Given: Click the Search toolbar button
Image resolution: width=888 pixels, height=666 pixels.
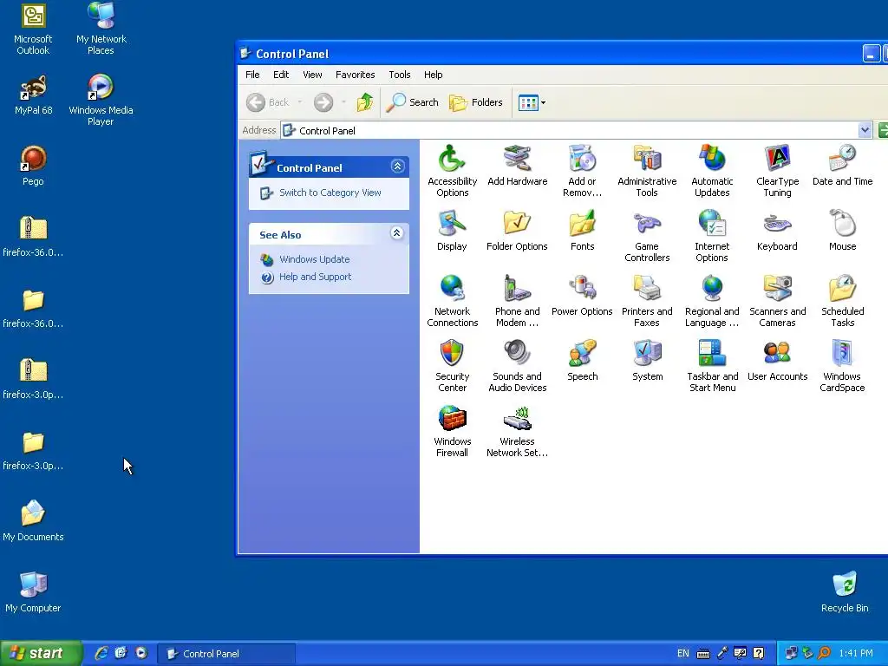Looking at the screenshot, I should click(x=413, y=102).
